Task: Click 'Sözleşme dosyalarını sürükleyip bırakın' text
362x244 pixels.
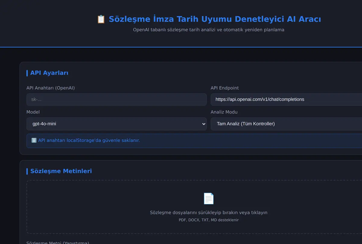Action: [209, 212]
